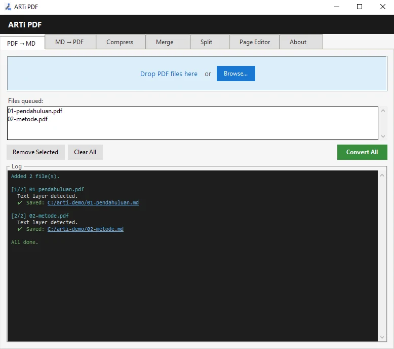Minimize the ARTi PDF window
Image resolution: width=394 pixels, height=349 pixels.
pos(337,7)
